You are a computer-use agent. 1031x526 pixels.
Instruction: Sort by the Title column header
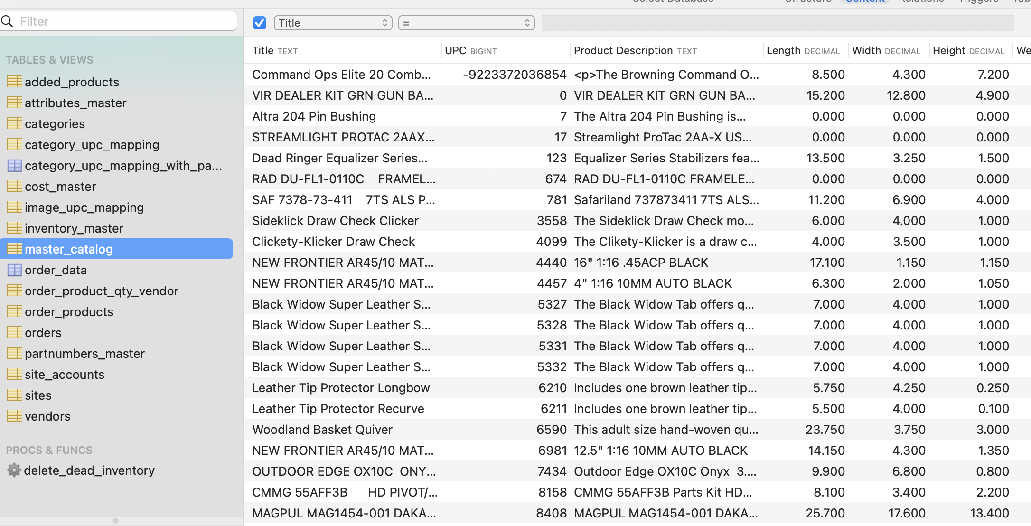point(343,51)
